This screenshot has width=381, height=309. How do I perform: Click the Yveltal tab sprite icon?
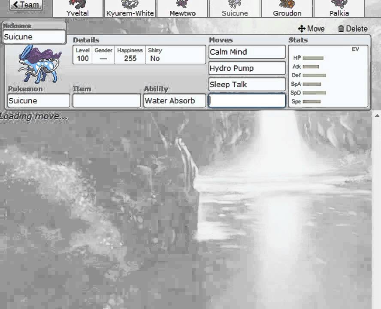click(x=78, y=4)
